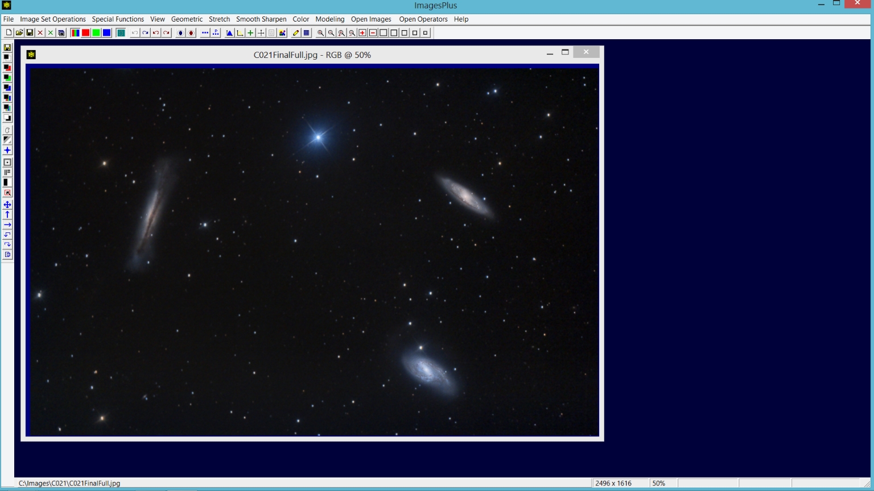Open the Modeling menu
Viewport: 874px width, 491px height.
click(x=330, y=19)
